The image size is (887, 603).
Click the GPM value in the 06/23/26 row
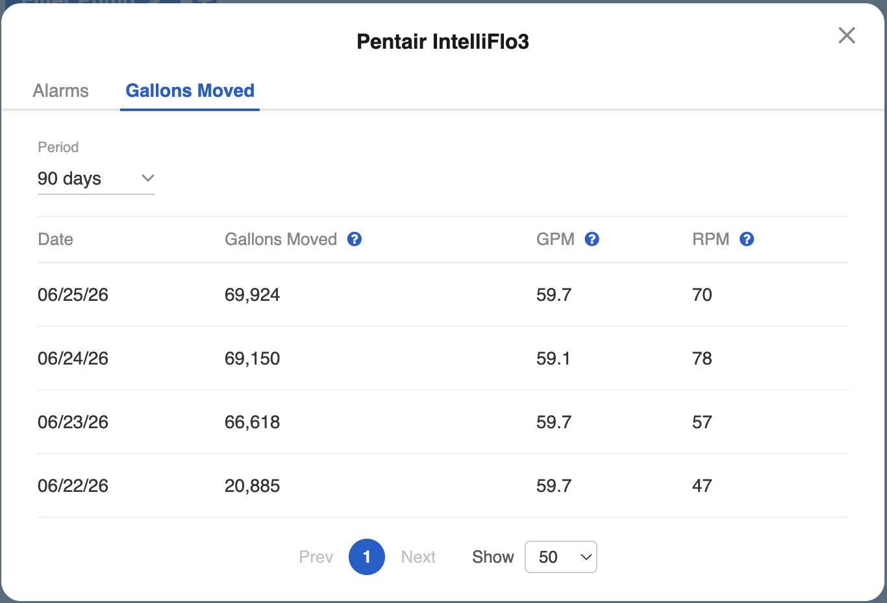click(x=554, y=422)
